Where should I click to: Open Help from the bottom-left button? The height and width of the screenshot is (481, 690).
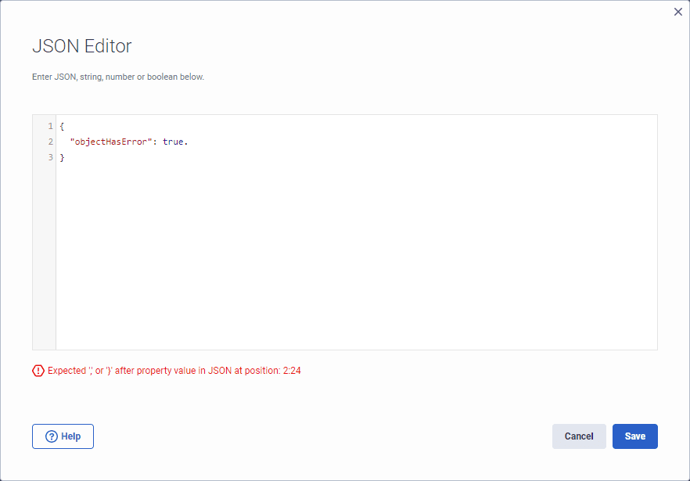point(63,436)
